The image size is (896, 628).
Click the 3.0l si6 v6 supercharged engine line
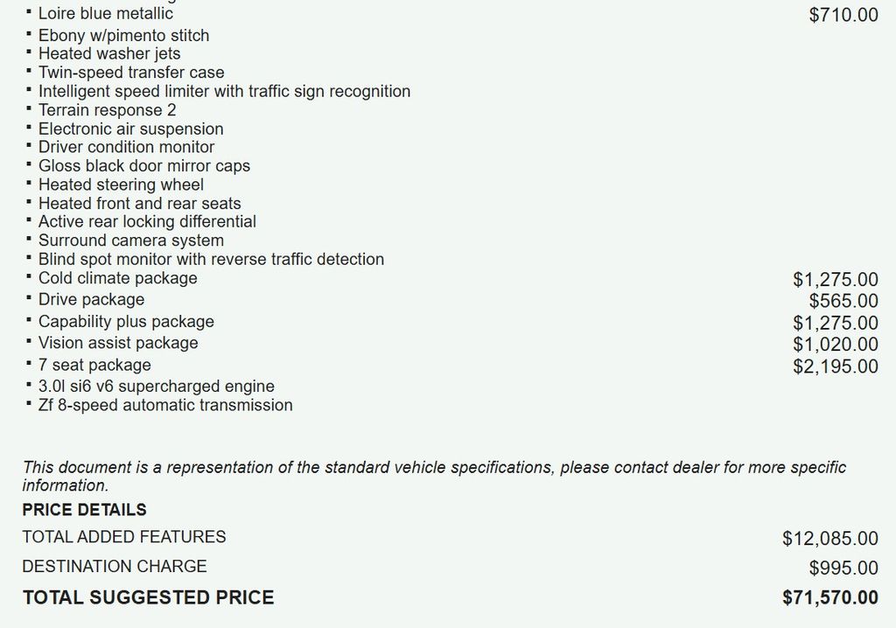pos(156,387)
